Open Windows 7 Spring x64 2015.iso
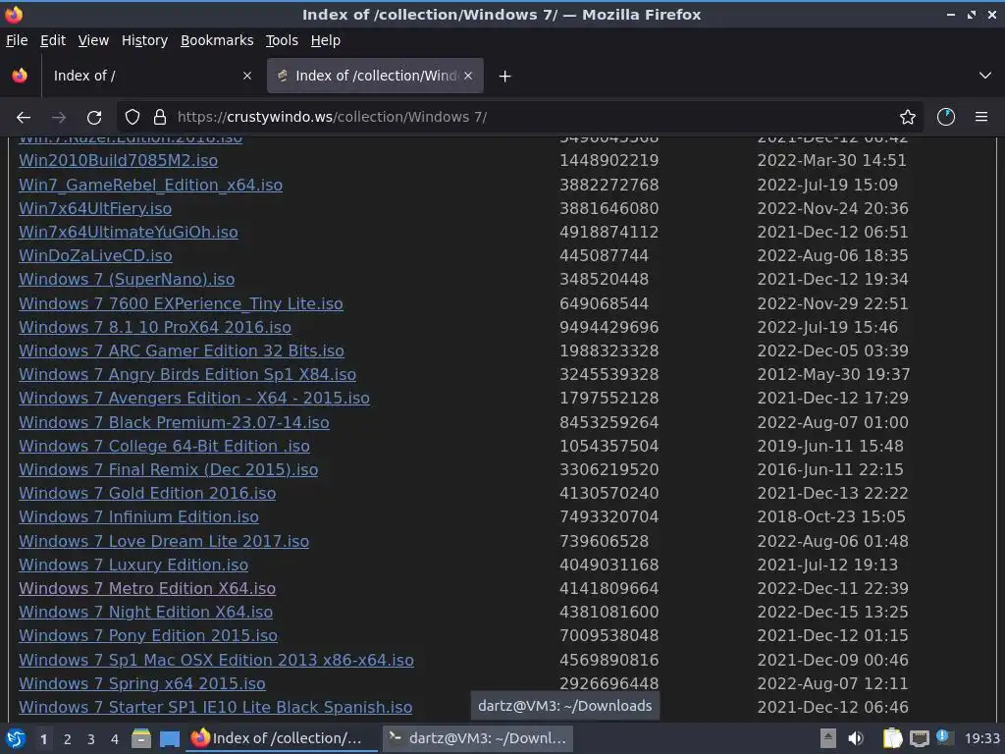This screenshot has width=1005, height=754. pos(141,683)
